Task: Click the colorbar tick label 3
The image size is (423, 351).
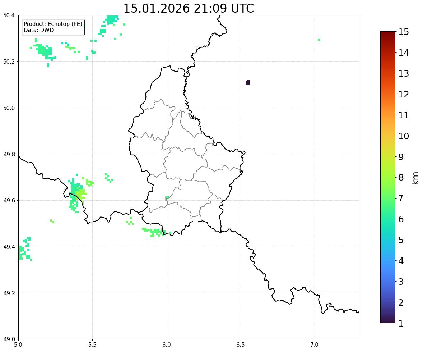Action: click(x=401, y=282)
